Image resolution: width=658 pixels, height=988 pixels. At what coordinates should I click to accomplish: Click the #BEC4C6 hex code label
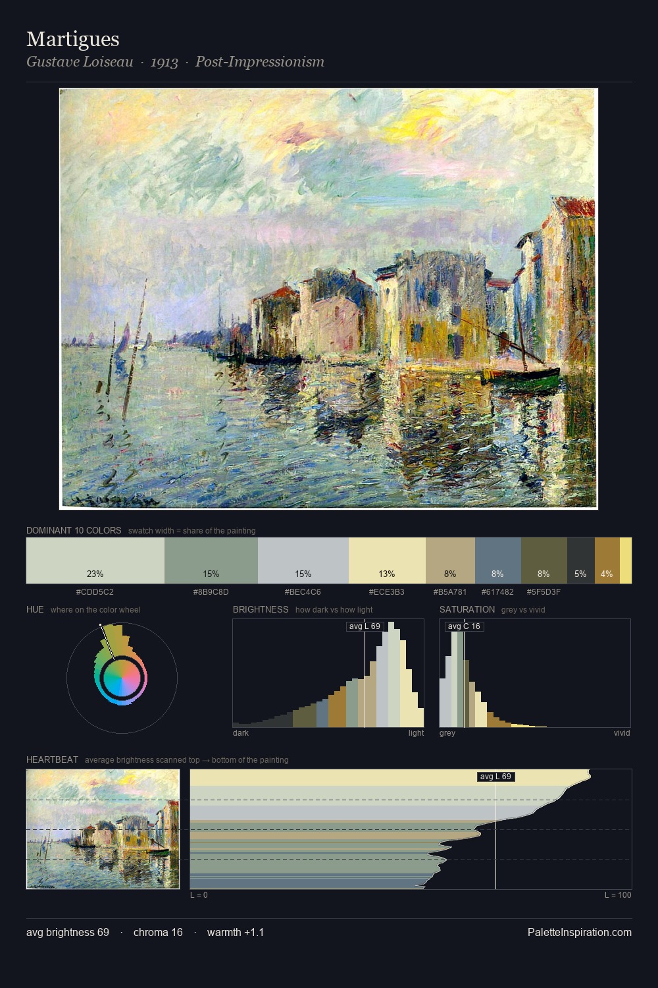tap(303, 592)
